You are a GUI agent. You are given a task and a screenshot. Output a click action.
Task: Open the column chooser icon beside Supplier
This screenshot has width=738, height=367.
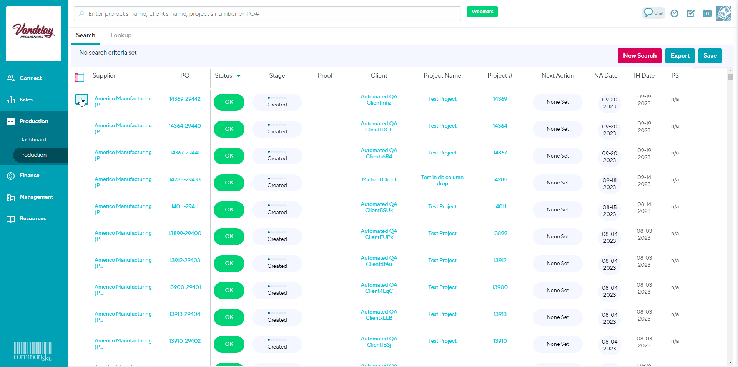tap(80, 77)
